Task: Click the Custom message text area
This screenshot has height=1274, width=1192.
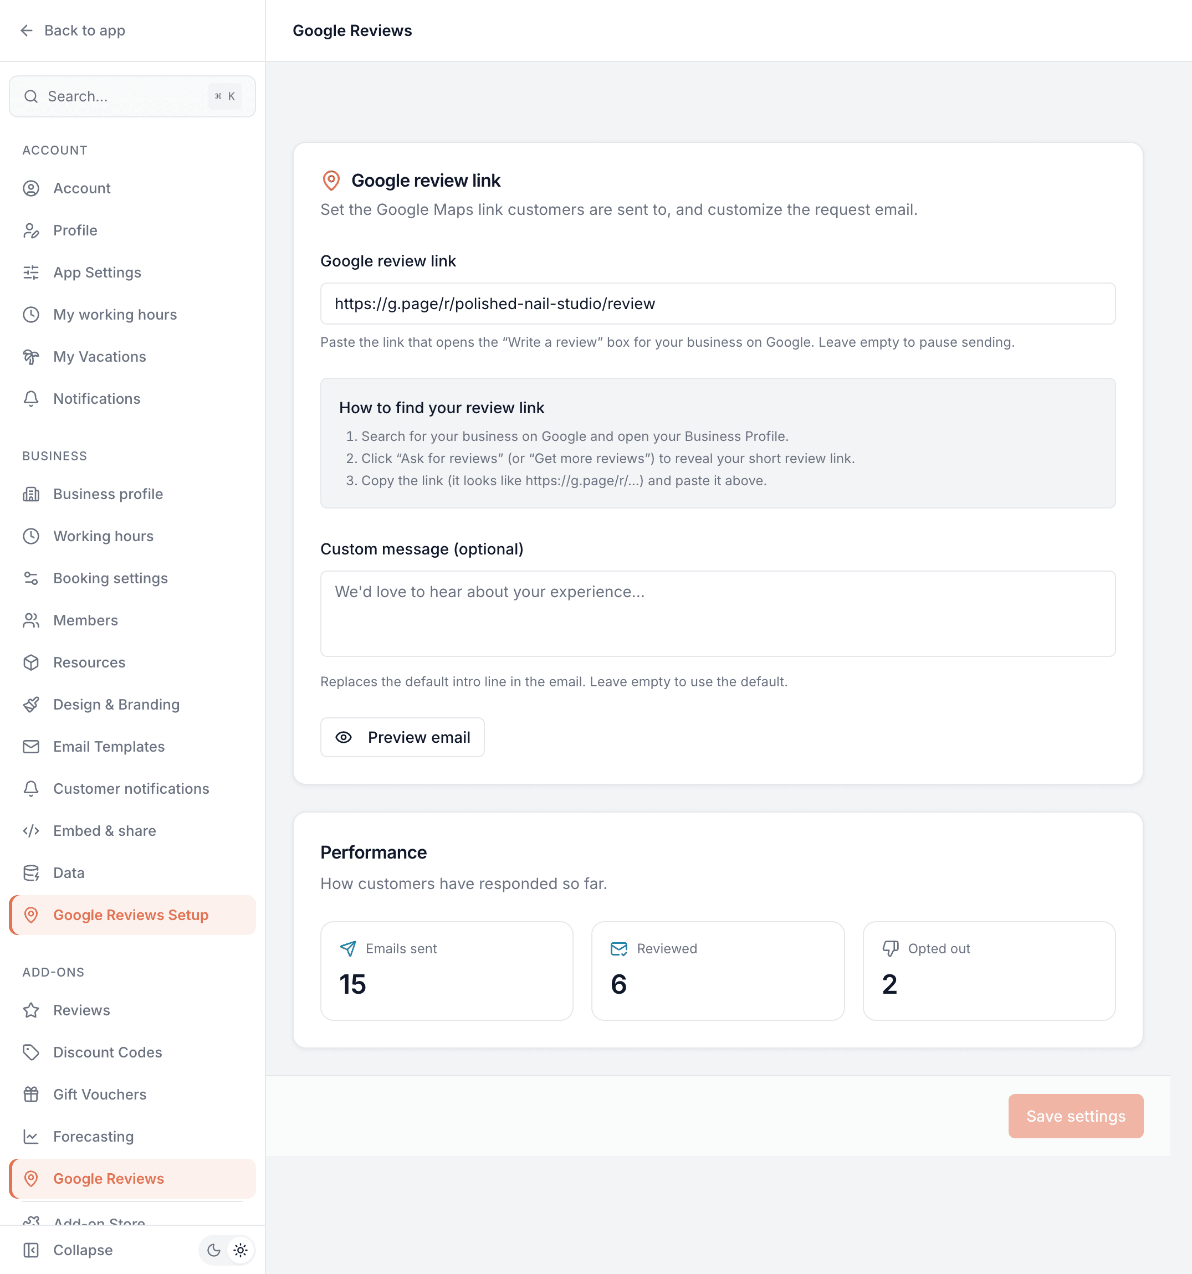Action: click(x=718, y=613)
